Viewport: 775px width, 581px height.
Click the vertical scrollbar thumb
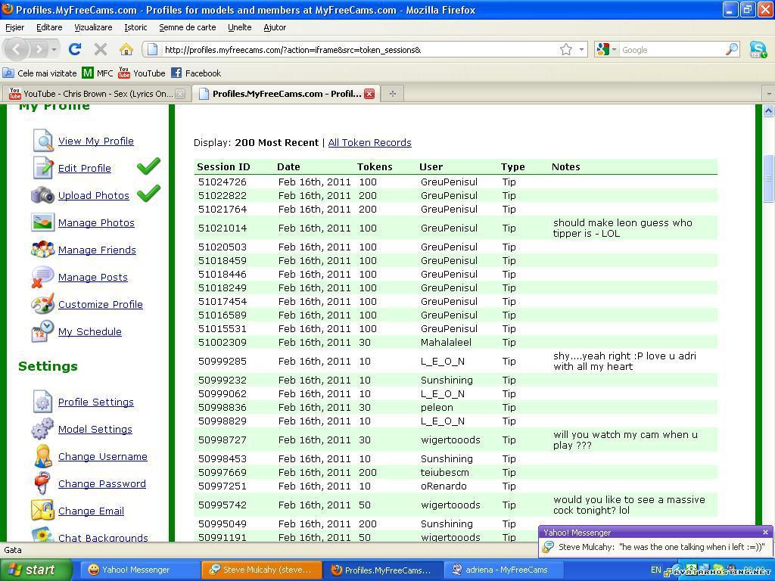(x=768, y=179)
